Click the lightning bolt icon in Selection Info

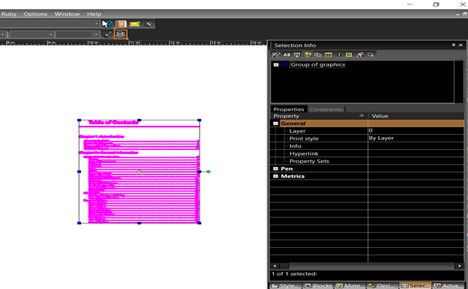click(339, 55)
